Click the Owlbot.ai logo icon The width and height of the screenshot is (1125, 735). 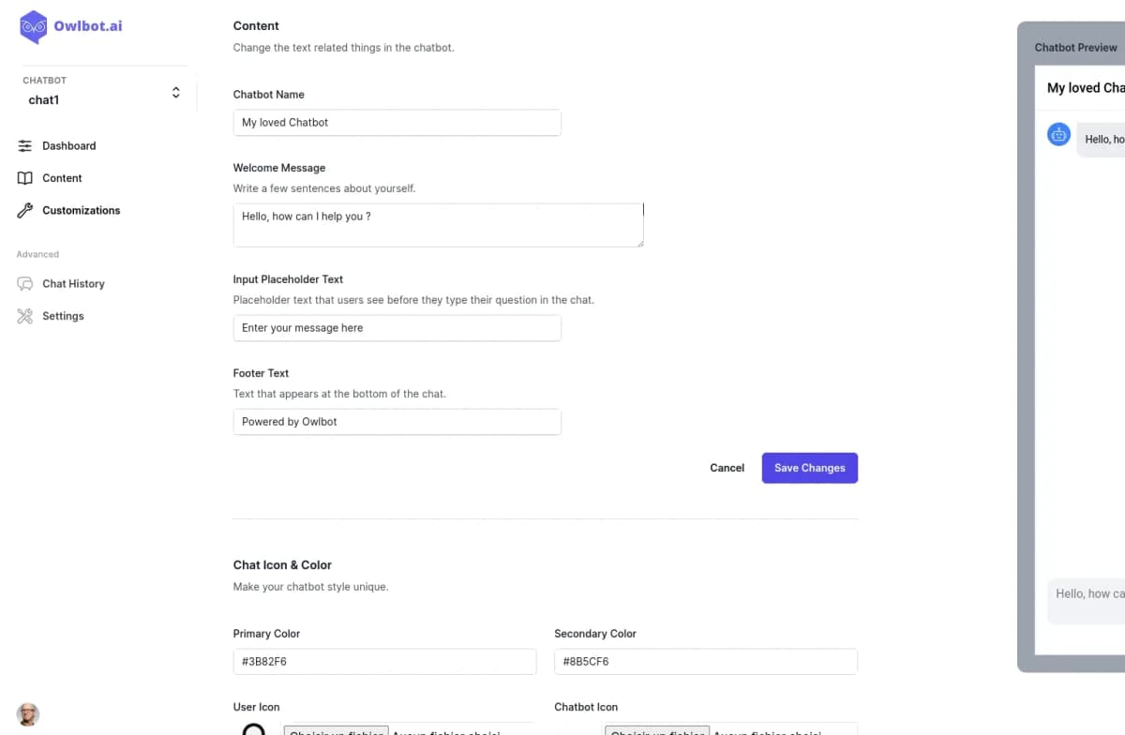click(32, 28)
